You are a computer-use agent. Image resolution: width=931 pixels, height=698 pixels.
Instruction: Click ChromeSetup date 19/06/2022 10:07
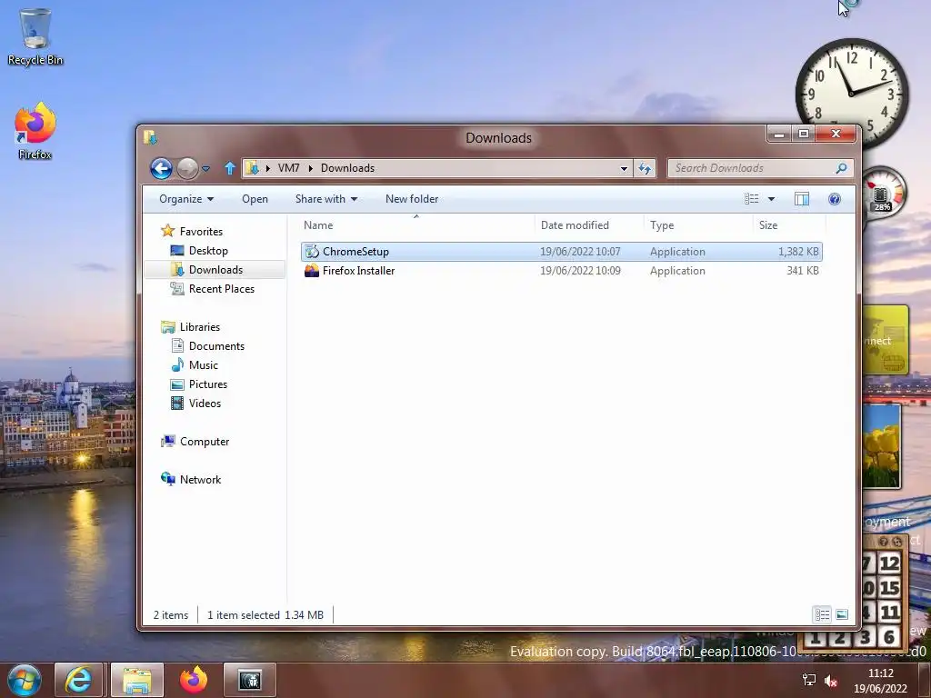[580, 252]
